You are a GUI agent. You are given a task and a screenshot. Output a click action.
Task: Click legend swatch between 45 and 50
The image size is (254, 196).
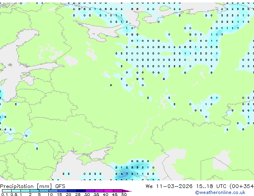tap(118, 191)
